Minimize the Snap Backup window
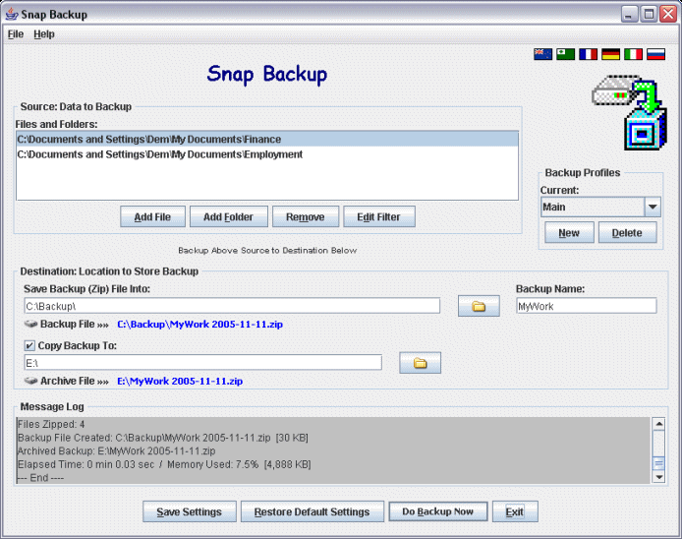 click(629, 15)
